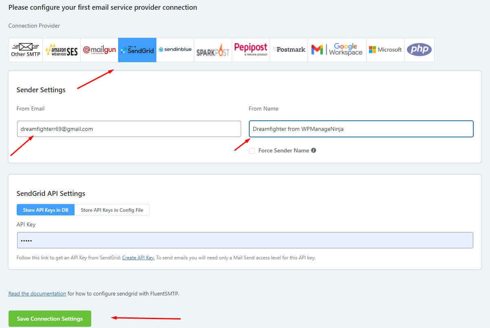Click the From Name label
Image resolution: width=490 pixels, height=328 pixels.
(264, 109)
